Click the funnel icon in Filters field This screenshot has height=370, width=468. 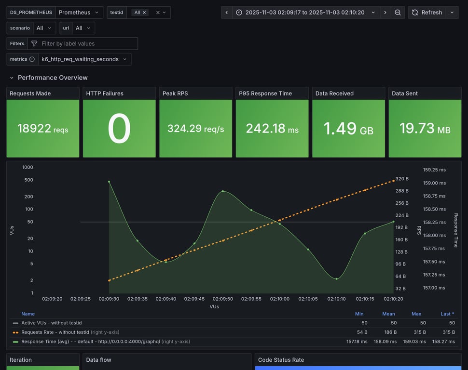click(34, 44)
